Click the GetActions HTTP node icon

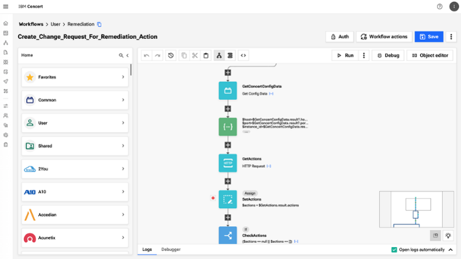[228, 163]
